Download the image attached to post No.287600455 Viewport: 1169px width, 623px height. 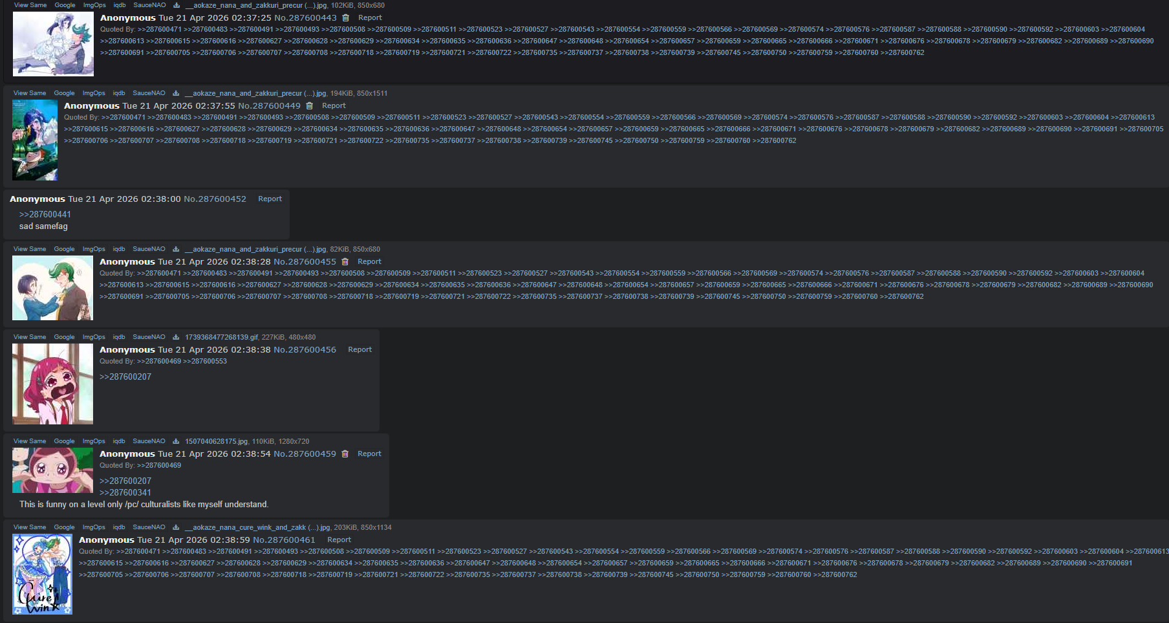(176, 249)
